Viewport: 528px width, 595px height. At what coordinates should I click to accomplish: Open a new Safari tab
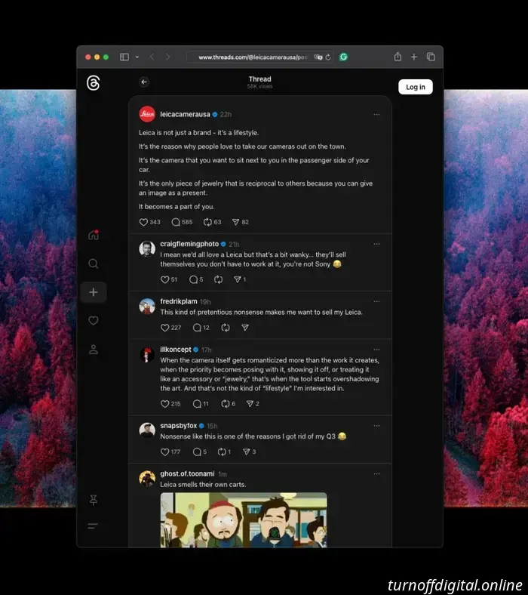(x=414, y=57)
